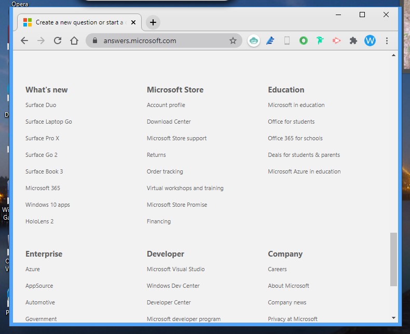Open the teal cloud extension
The height and width of the screenshot is (334, 410).
point(254,41)
